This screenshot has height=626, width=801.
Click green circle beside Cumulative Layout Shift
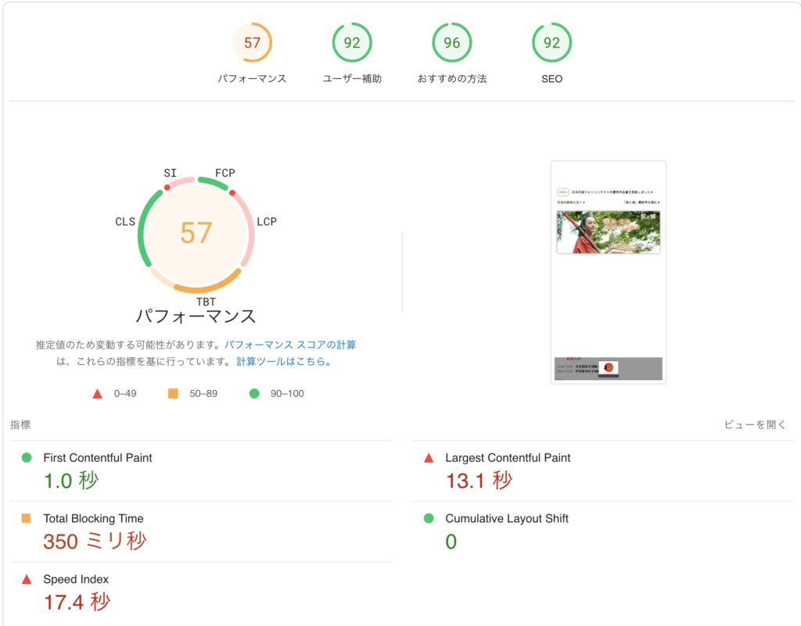429,518
